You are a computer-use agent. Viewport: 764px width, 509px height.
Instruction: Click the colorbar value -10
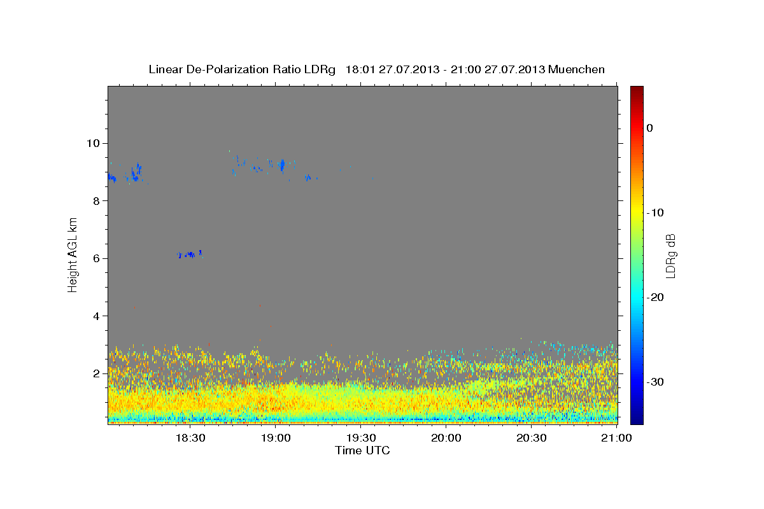[655, 213]
